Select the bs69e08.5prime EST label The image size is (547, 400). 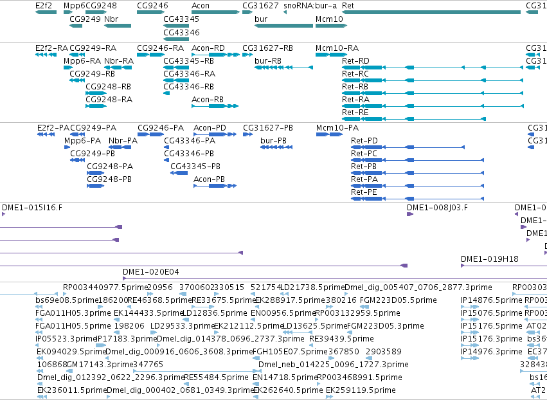(67, 300)
